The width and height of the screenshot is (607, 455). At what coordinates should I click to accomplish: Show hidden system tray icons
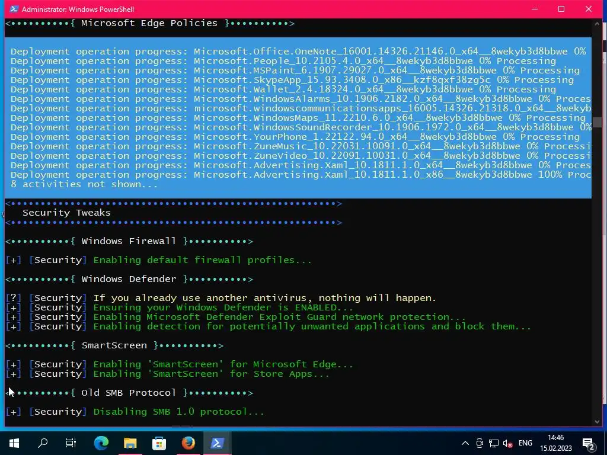(465, 443)
